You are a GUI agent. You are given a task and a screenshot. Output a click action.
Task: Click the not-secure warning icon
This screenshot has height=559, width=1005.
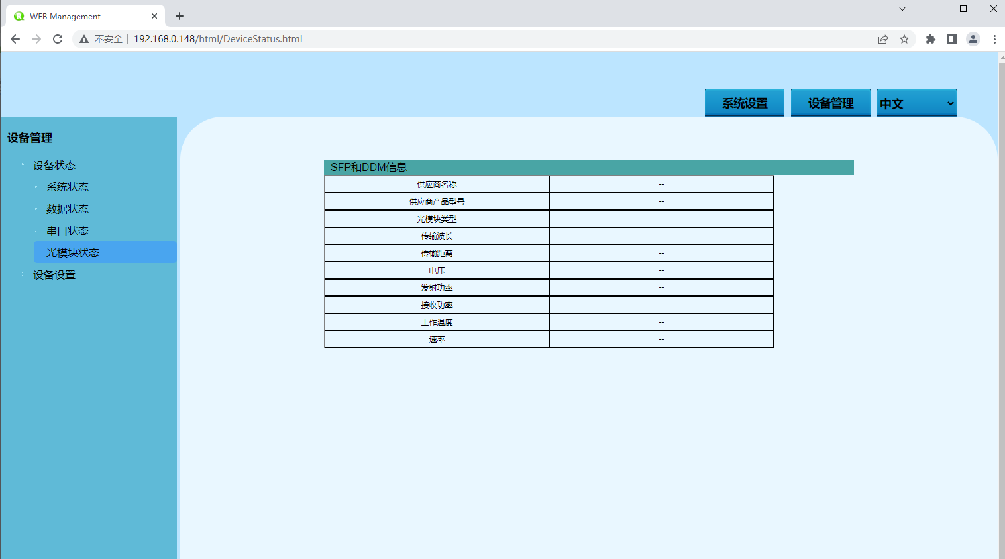pyautogui.click(x=84, y=39)
